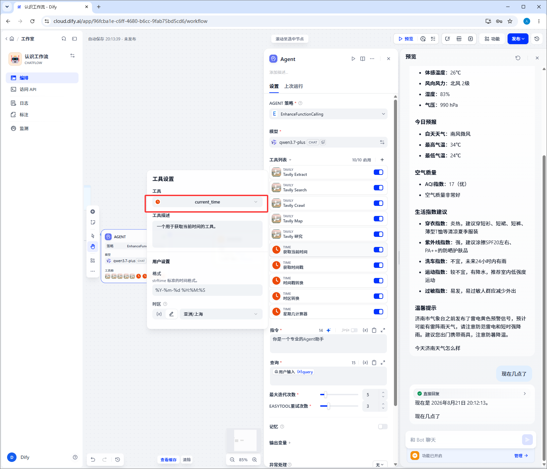Open model parameter settings for qwen3.7-plus
547x469 pixels.
382,142
